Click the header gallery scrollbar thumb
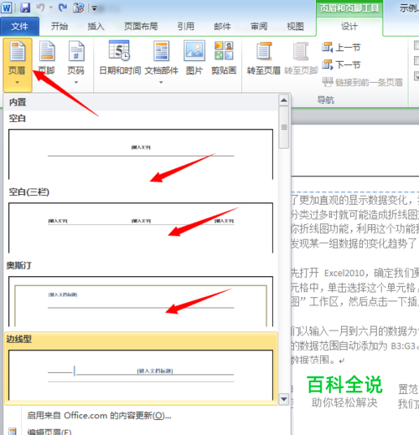 coord(284,127)
